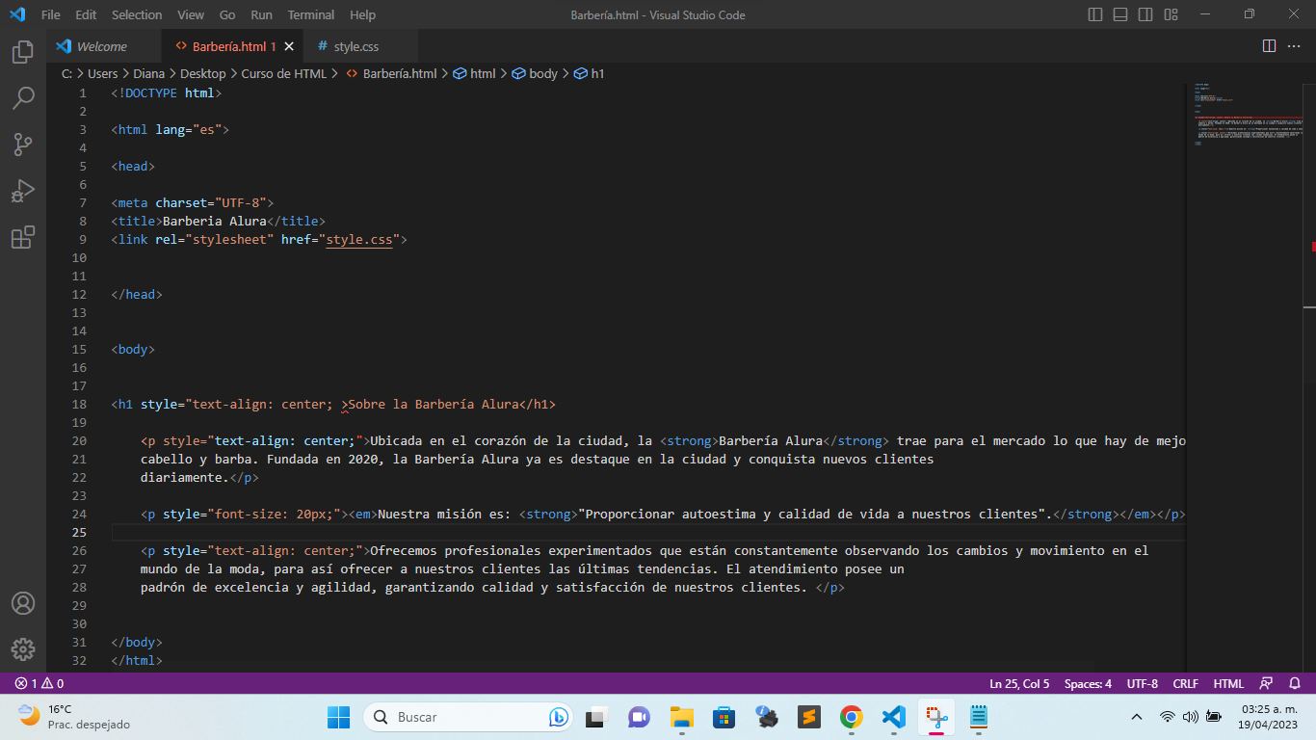Open the weather widget 16°C

click(x=73, y=717)
